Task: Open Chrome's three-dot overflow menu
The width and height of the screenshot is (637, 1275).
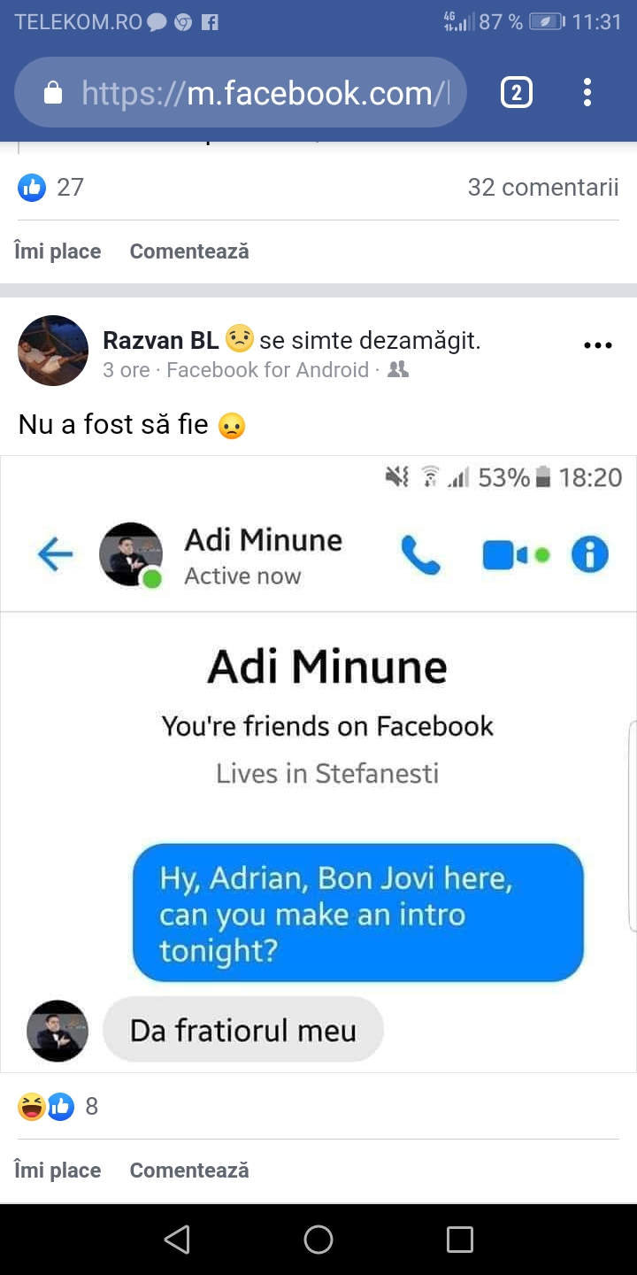Action: pyautogui.click(x=587, y=92)
